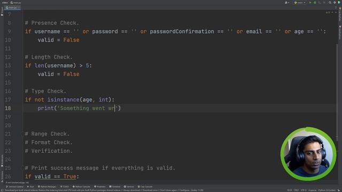The image size is (342, 192).
Task: Click the '# Print success message' comment
Action: click(100, 168)
